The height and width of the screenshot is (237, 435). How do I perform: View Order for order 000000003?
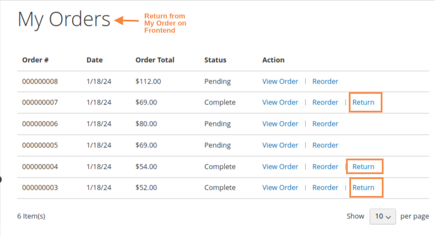280,188
